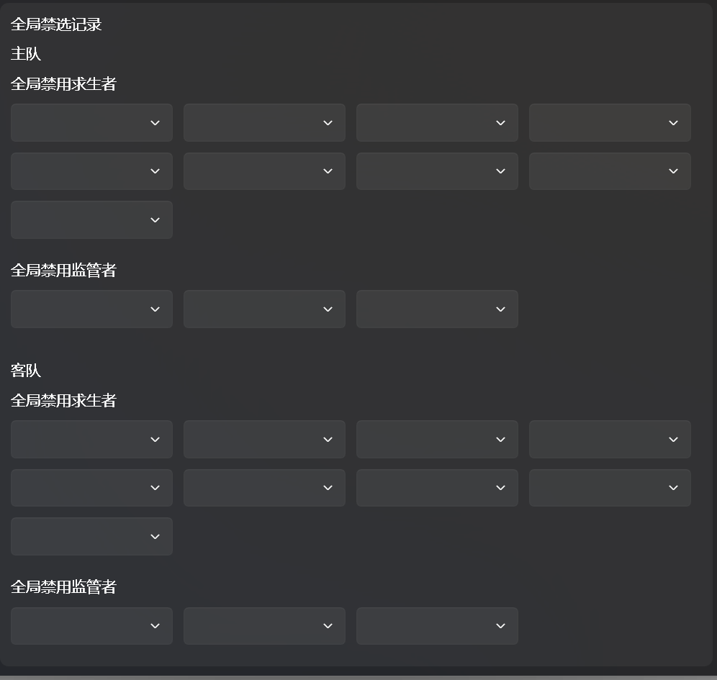Screen dimensions: 717x680
Task: Open second dropdown in 客队 survivor second row
Action: (264, 488)
